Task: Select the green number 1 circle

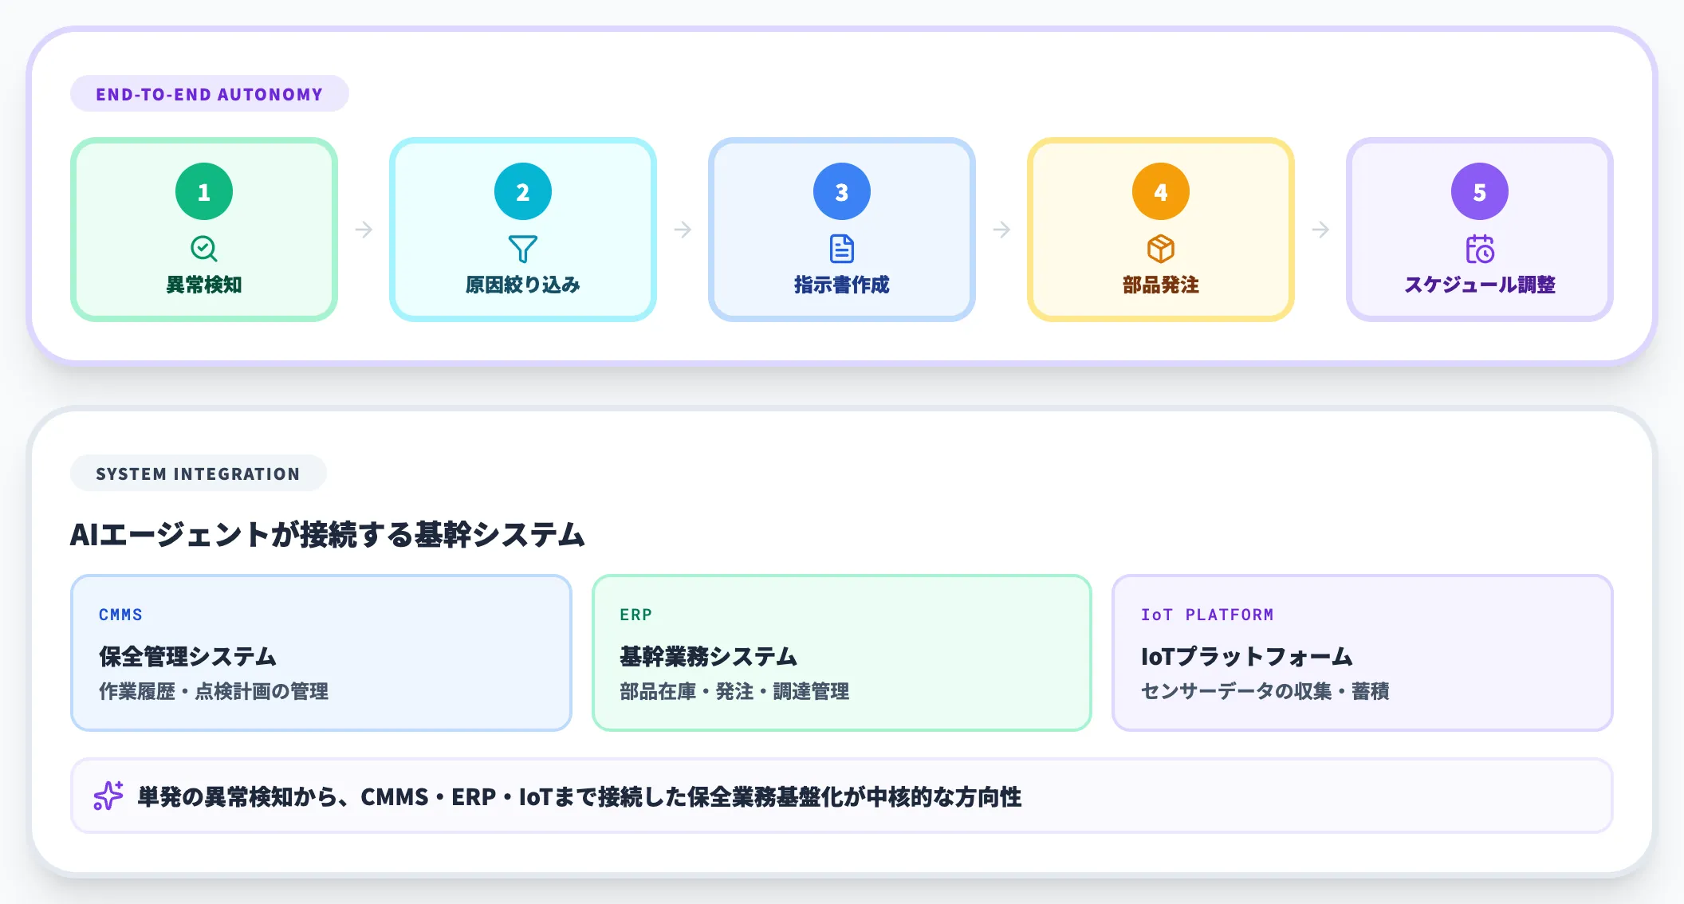Action: pos(204,191)
